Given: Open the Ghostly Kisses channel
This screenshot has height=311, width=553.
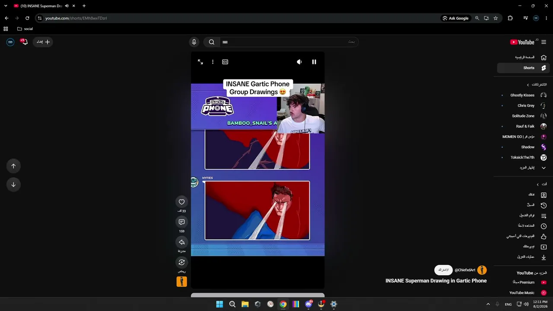Looking at the screenshot, I should coord(523,95).
